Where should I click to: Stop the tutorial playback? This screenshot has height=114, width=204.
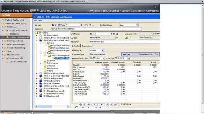(95, 104)
